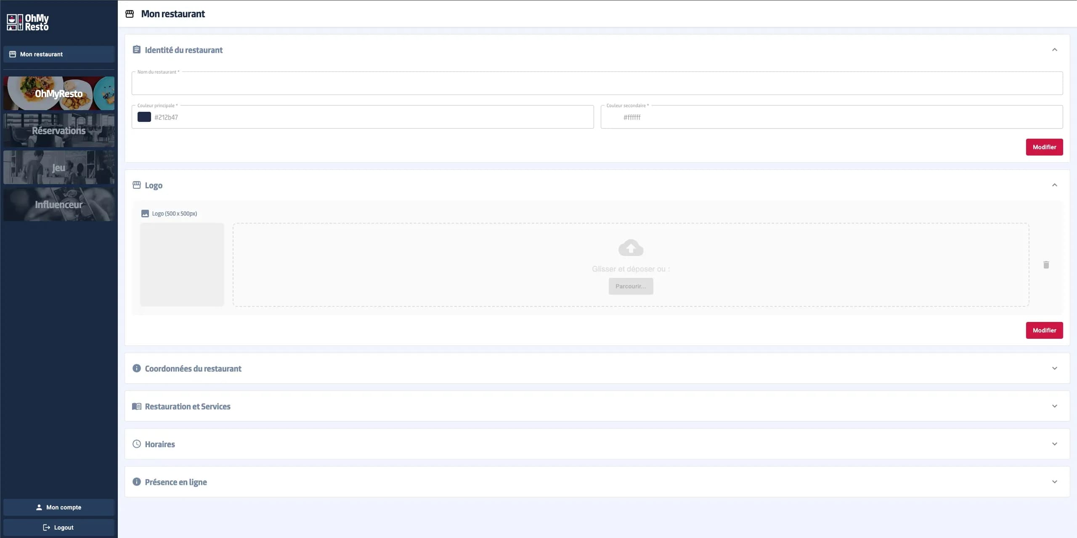Click the cloud upload icon in drop zone
Viewport: 1077px width, 538px height.
tap(630, 248)
